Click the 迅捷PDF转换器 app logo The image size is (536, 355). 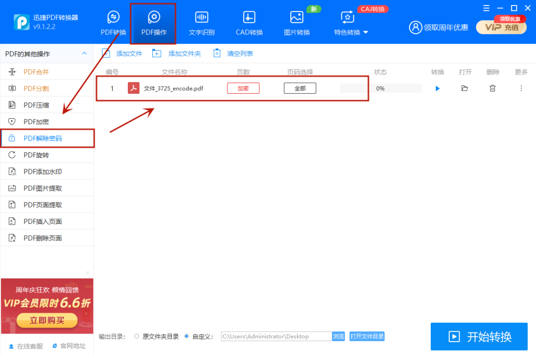[21, 22]
